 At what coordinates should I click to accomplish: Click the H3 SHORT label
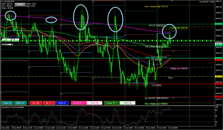pos(157,60)
